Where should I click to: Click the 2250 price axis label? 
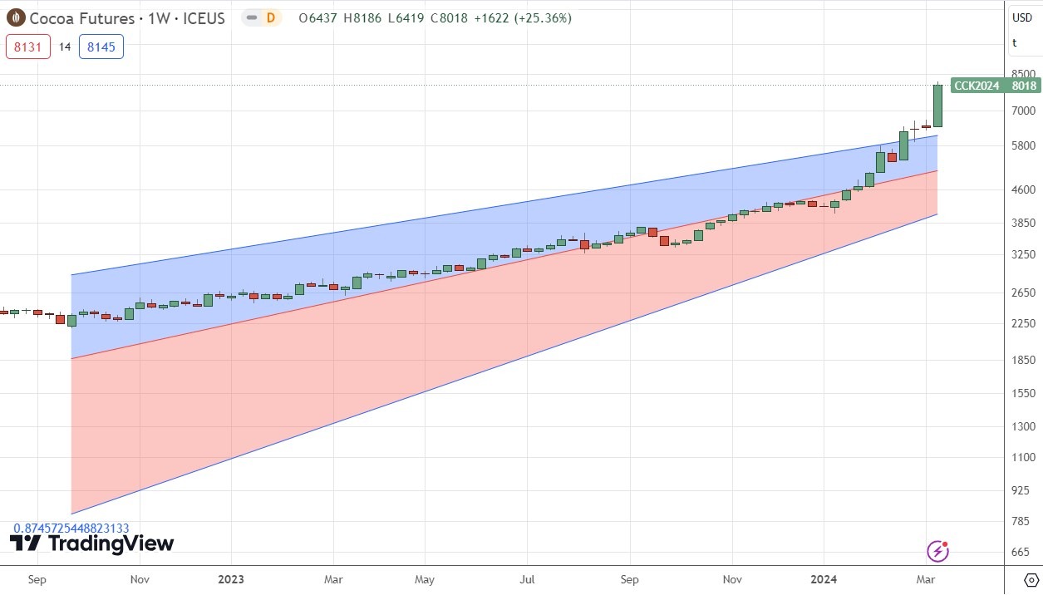[x=1023, y=323]
